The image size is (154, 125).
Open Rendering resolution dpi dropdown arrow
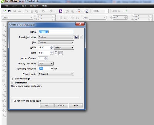(x=52, y=69)
